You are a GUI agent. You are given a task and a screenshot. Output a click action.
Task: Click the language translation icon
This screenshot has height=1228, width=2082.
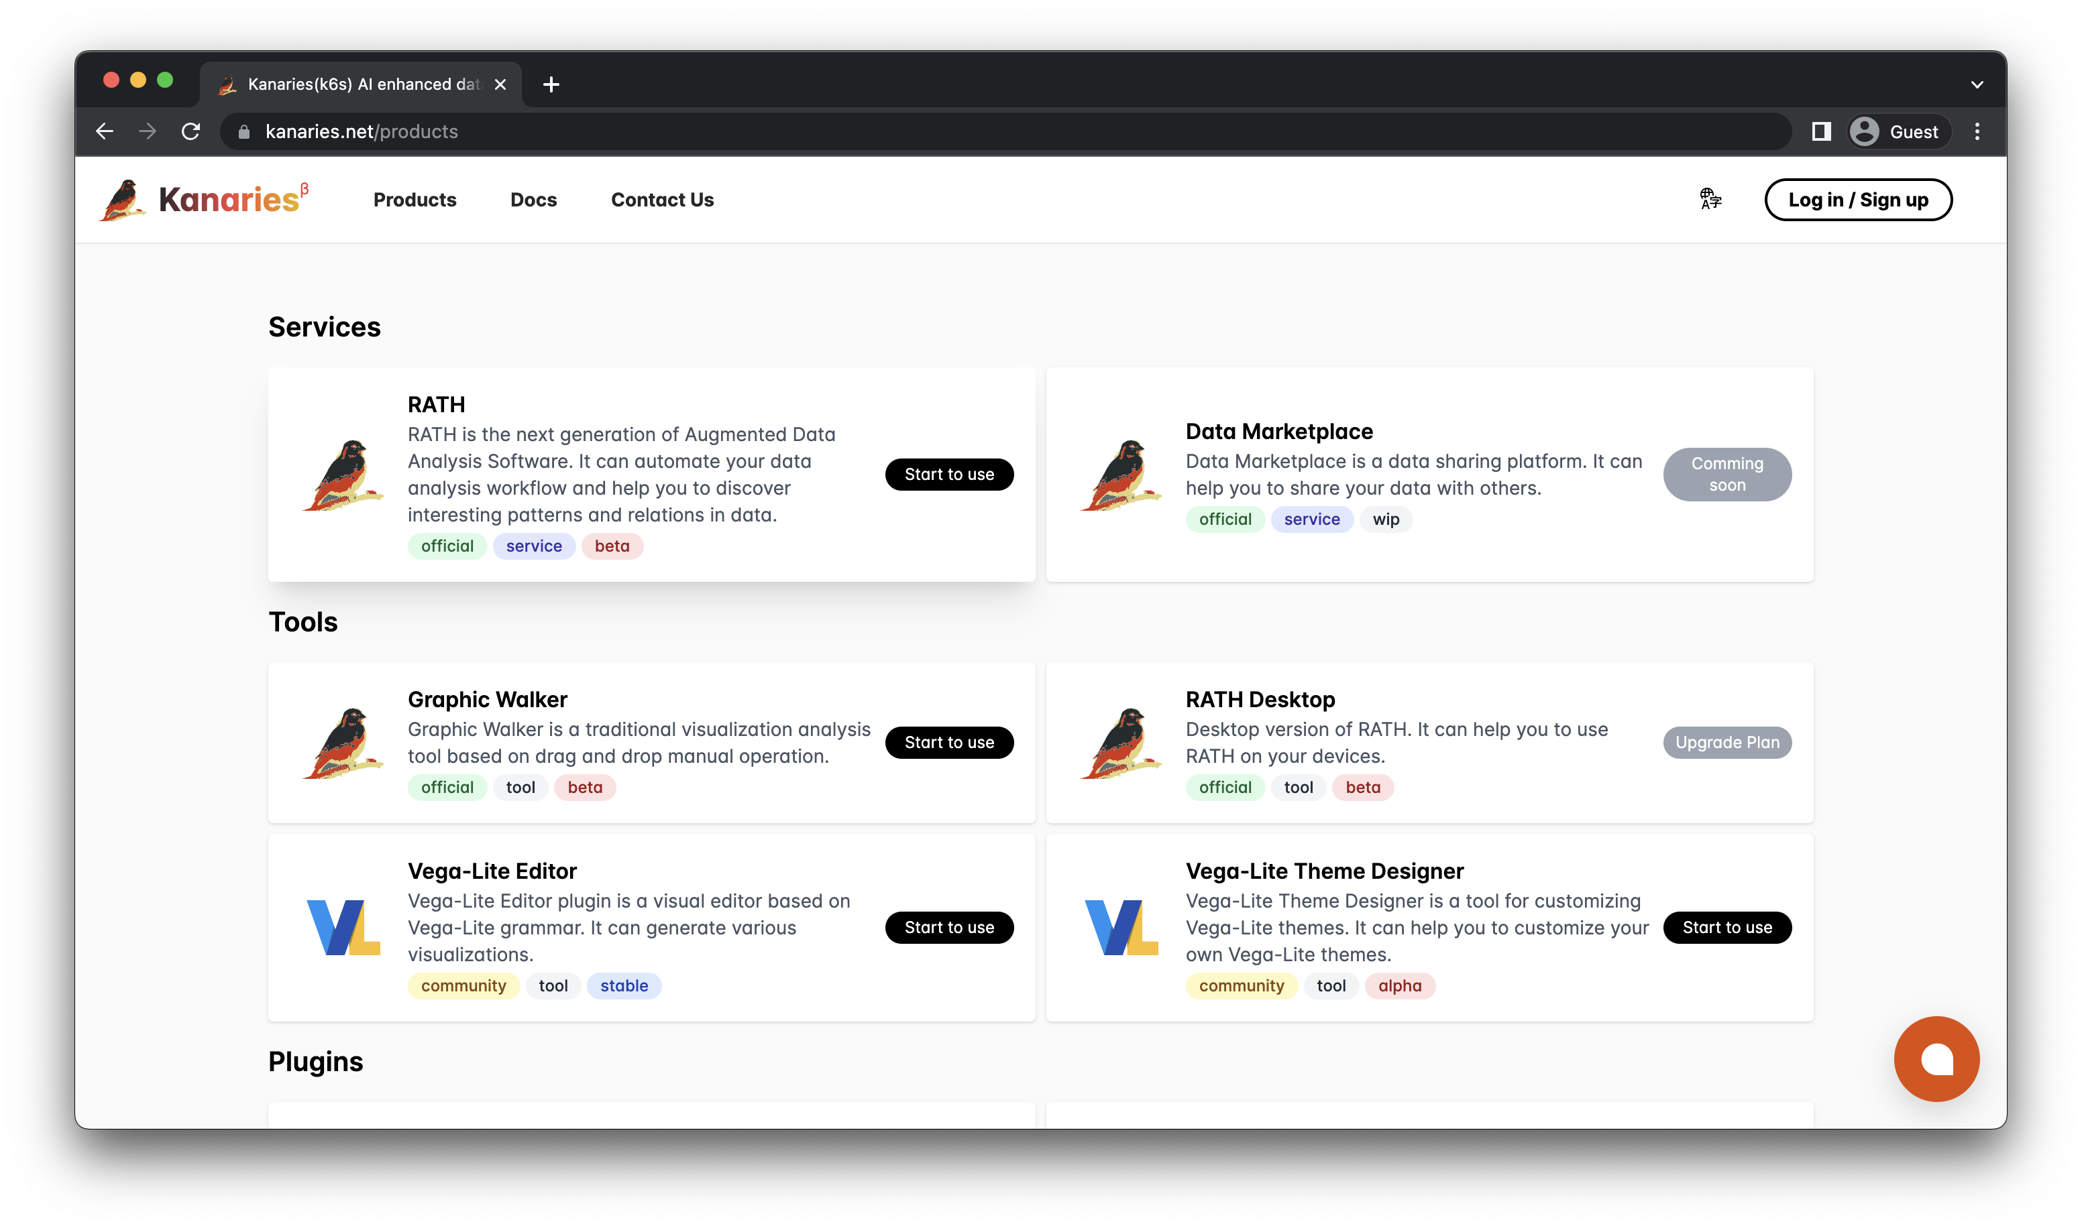tap(1710, 200)
